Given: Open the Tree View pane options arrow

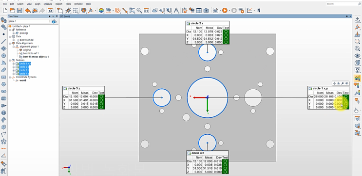Looking at the screenshot, I should (x=53, y=16).
